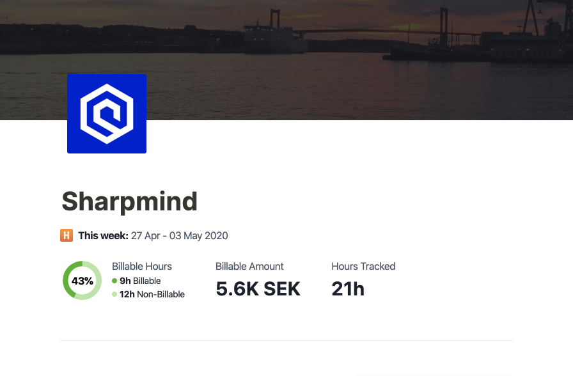
Task: Click the 'This week:' label
Action: tap(103, 236)
